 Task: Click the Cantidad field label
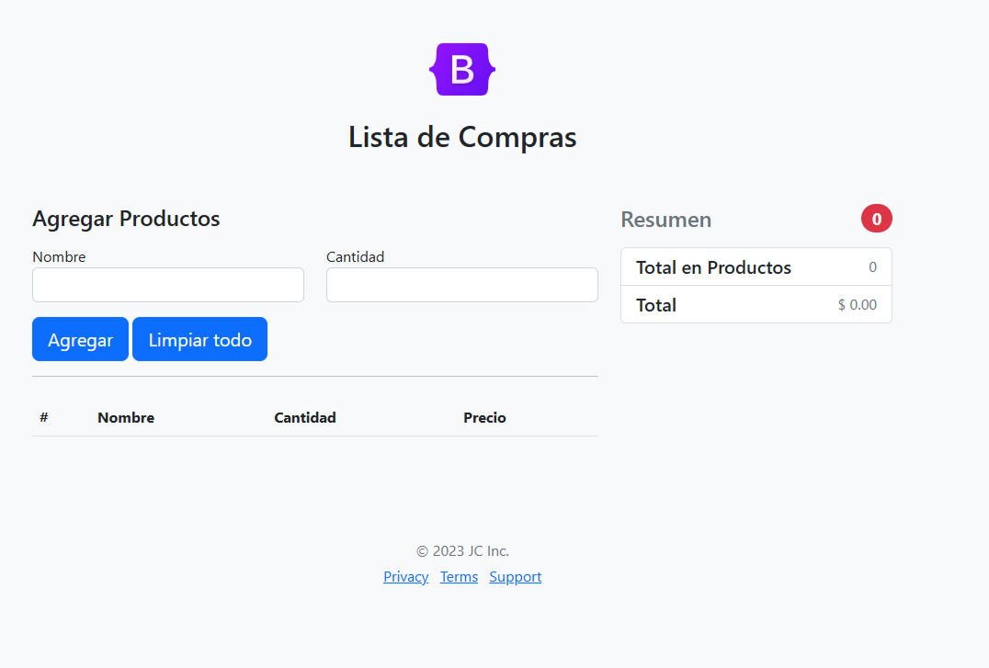(355, 256)
